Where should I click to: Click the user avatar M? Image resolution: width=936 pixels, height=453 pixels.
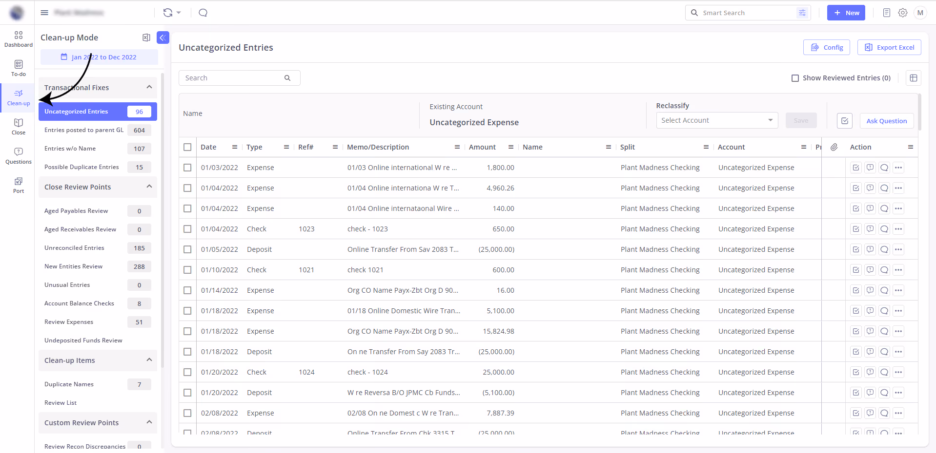920,13
